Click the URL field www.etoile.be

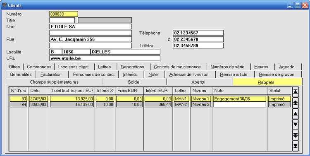[x=105, y=58]
